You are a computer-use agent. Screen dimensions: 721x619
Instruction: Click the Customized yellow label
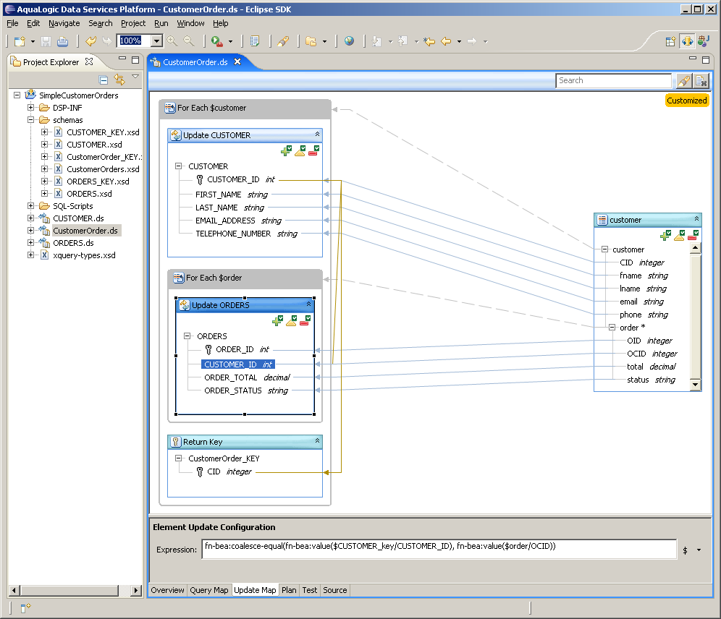[x=686, y=101]
